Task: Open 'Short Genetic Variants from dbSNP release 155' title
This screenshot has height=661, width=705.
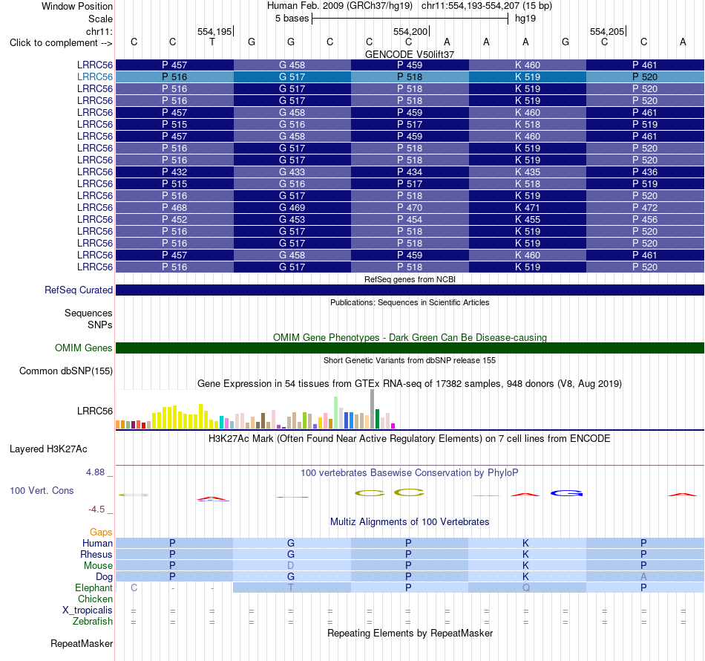Action: 410,360
